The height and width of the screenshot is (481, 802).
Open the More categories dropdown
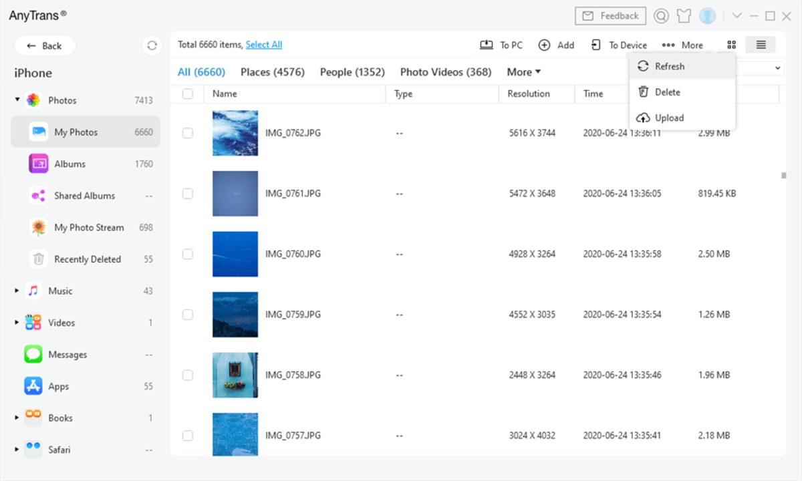pyautogui.click(x=523, y=72)
